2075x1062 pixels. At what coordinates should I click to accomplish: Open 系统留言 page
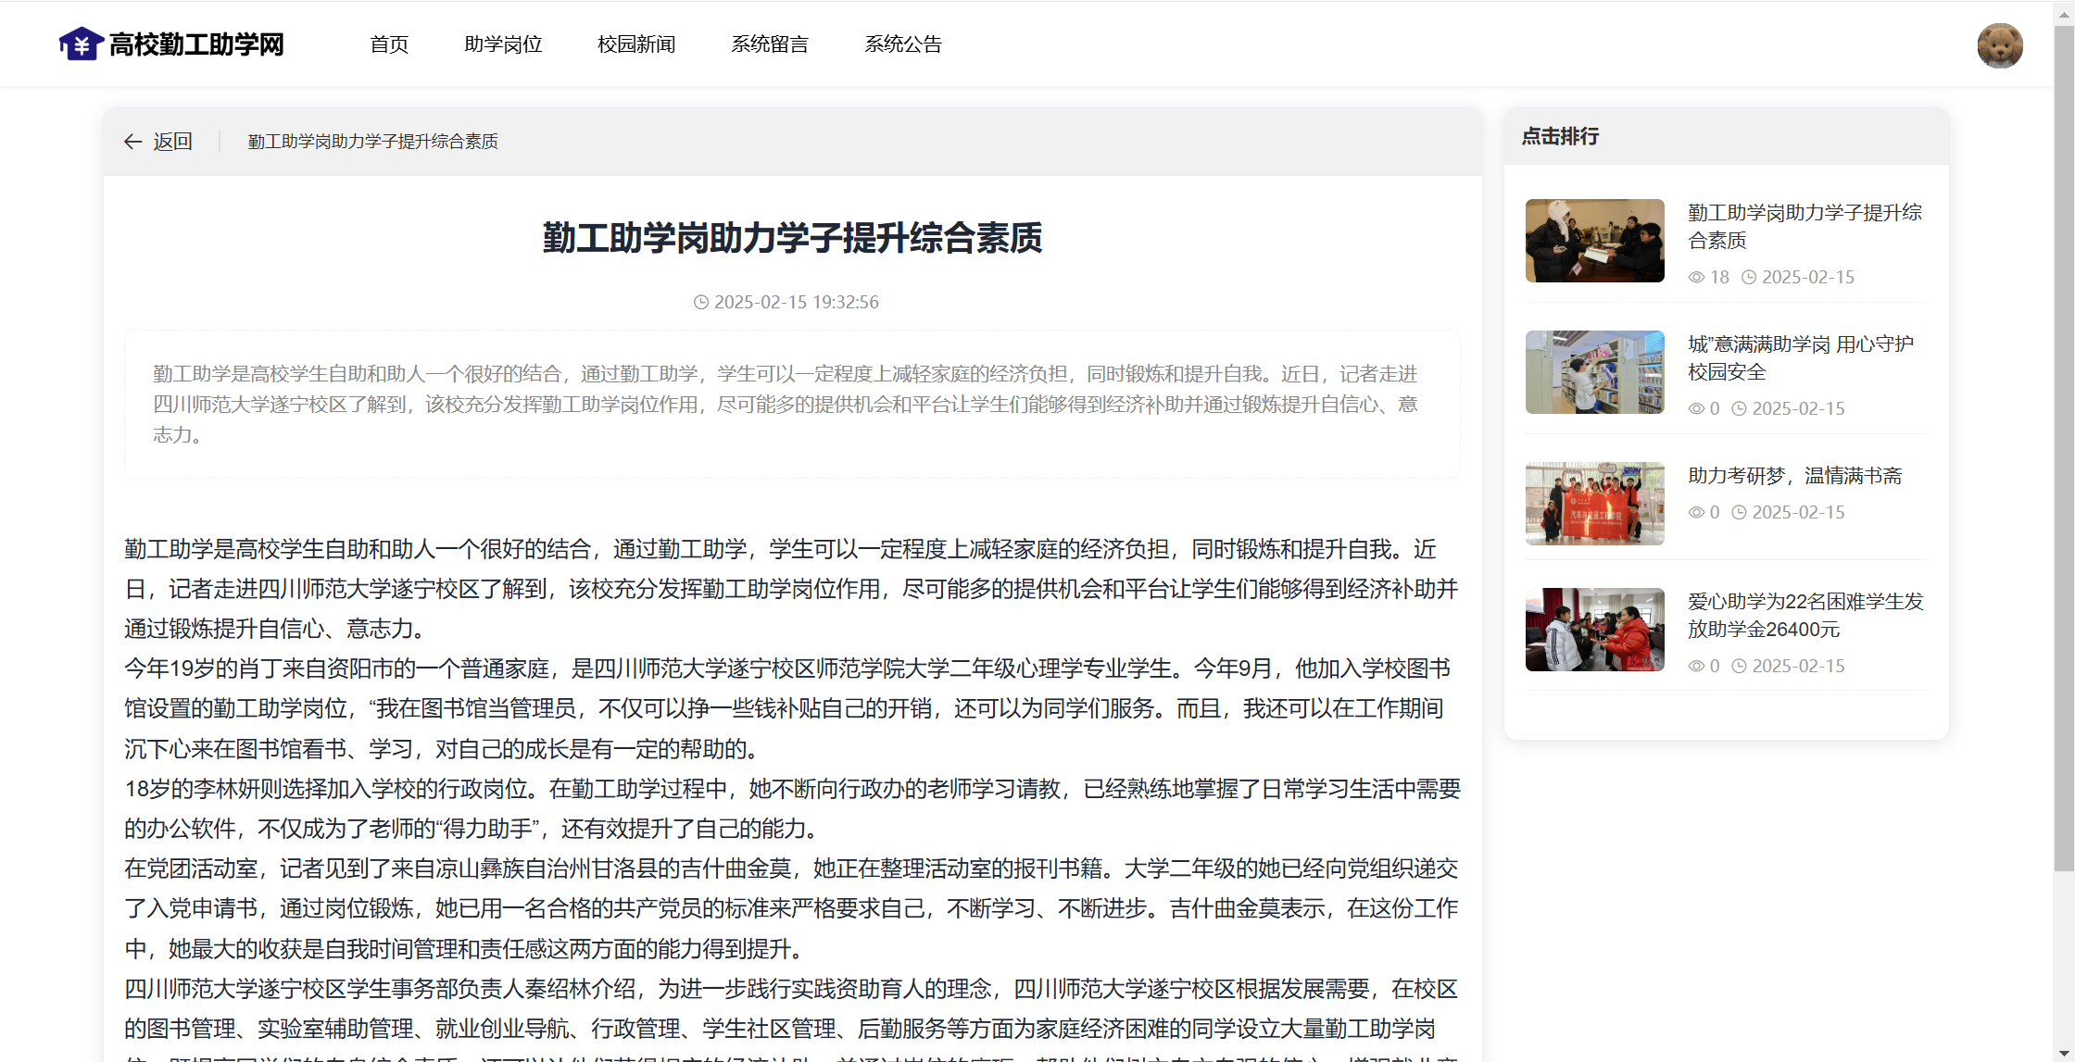[770, 44]
